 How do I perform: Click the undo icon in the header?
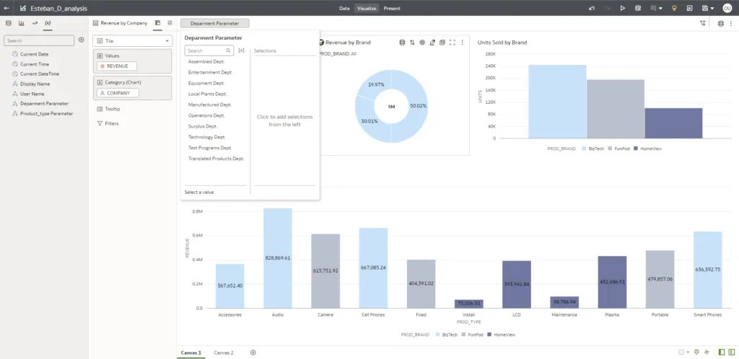(592, 8)
